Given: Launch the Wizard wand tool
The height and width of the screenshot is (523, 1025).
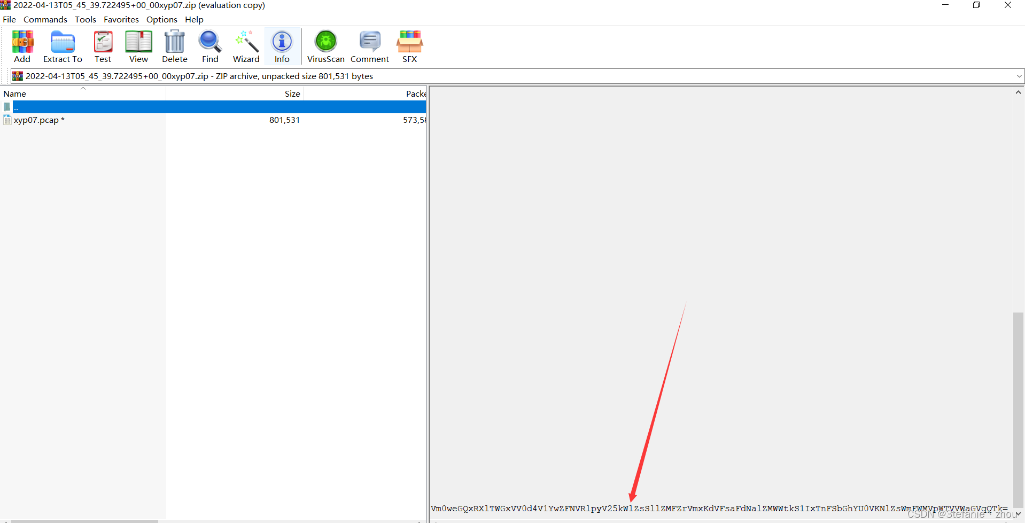Looking at the screenshot, I should coord(246,46).
